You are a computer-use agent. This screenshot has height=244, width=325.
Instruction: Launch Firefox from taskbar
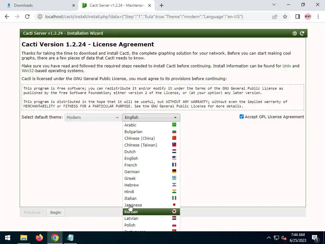39,238
